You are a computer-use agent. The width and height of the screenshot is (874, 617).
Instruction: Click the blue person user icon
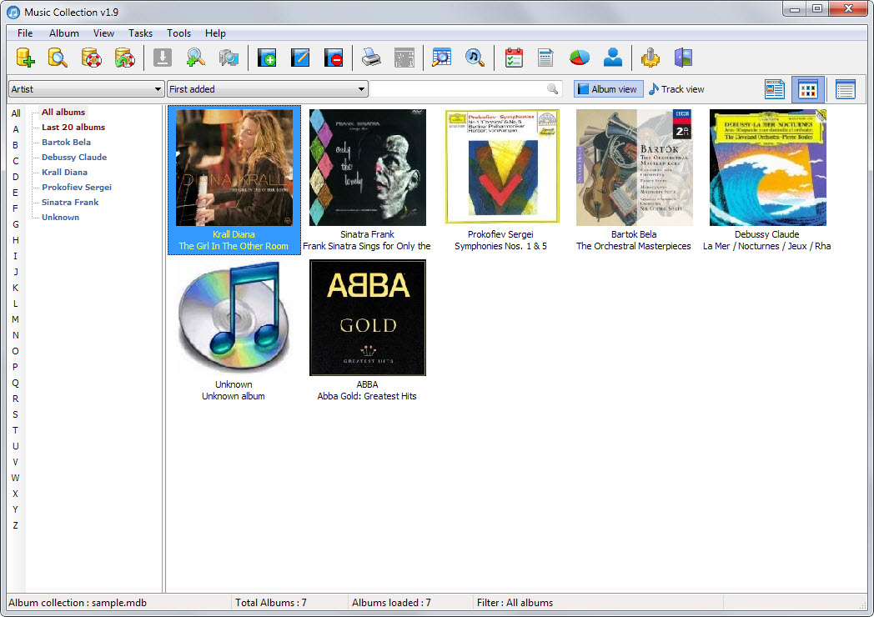pyautogui.click(x=613, y=58)
